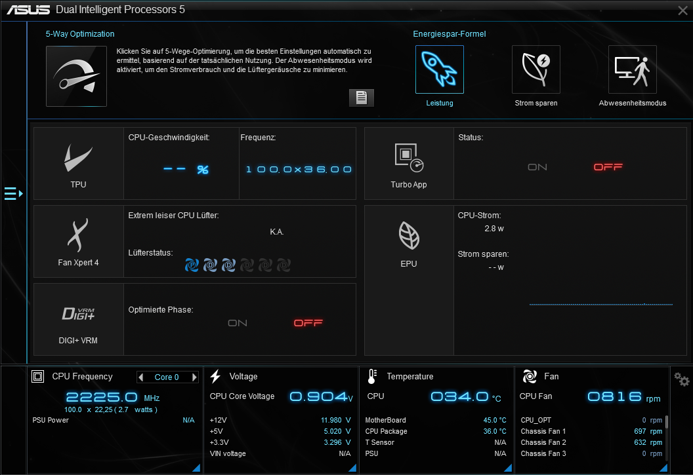Image resolution: width=693 pixels, height=475 pixels.
Task: Click the Extrem leiser CPU Lüfter K.A. value
Action: point(277,232)
